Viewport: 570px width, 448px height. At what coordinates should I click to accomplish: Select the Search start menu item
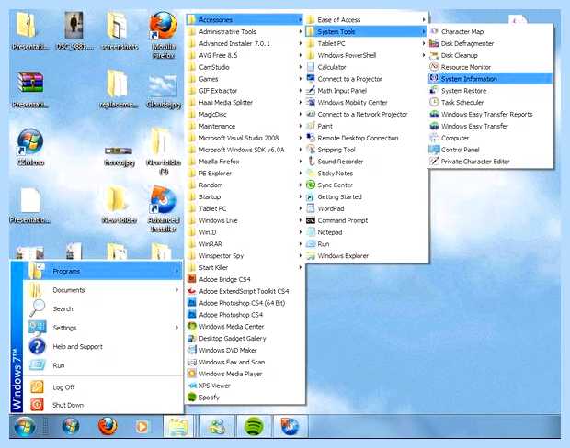[103, 308]
